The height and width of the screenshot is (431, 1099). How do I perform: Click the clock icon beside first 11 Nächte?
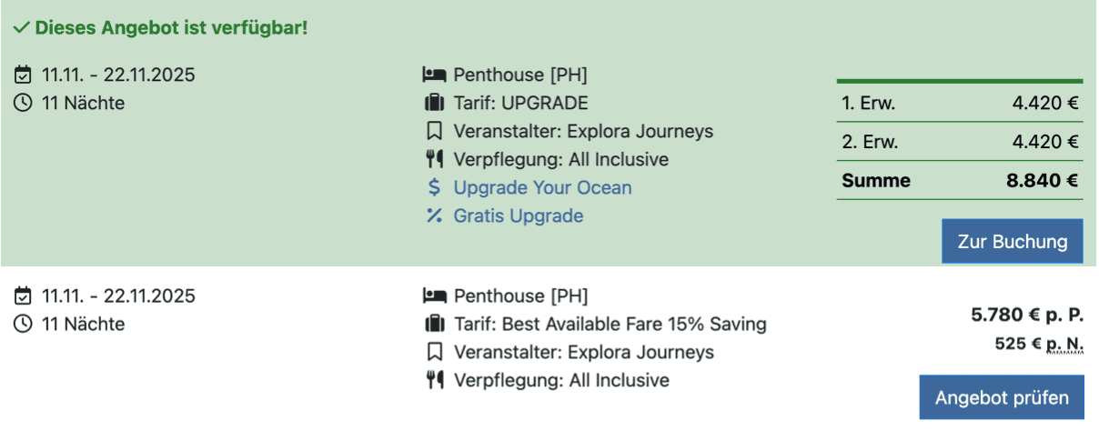coord(24,103)
